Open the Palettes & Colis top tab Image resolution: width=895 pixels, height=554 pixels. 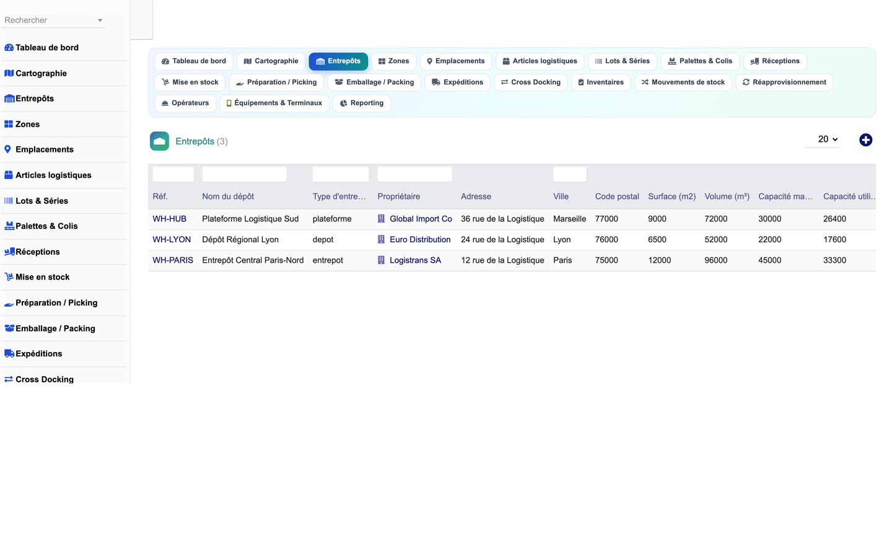pos(700,61)
